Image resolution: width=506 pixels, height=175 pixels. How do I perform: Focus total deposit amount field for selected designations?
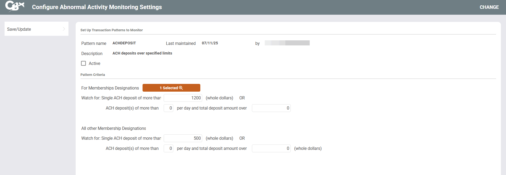(271, 108)
